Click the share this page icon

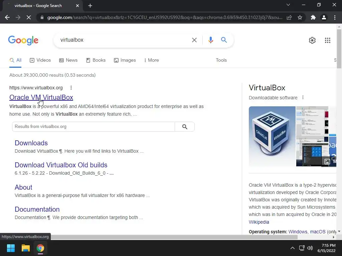289,17
